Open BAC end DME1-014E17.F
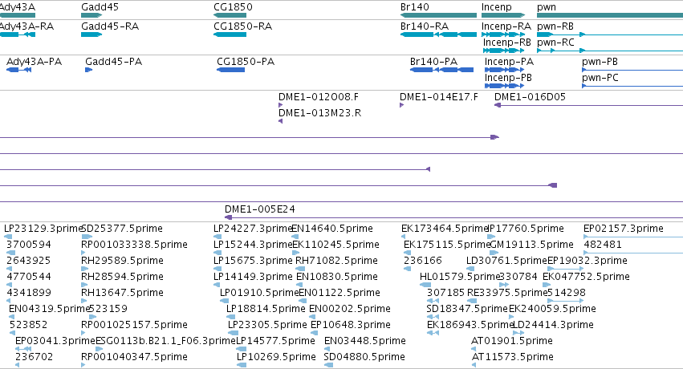The width and height of the screenshot is (683, 369). [439, 97]
